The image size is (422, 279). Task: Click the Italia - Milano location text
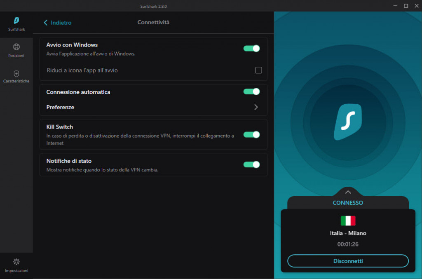coord(348,233)
